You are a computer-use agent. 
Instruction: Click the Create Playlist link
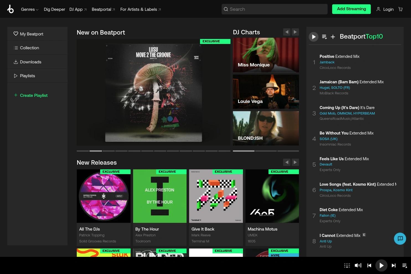34,95
